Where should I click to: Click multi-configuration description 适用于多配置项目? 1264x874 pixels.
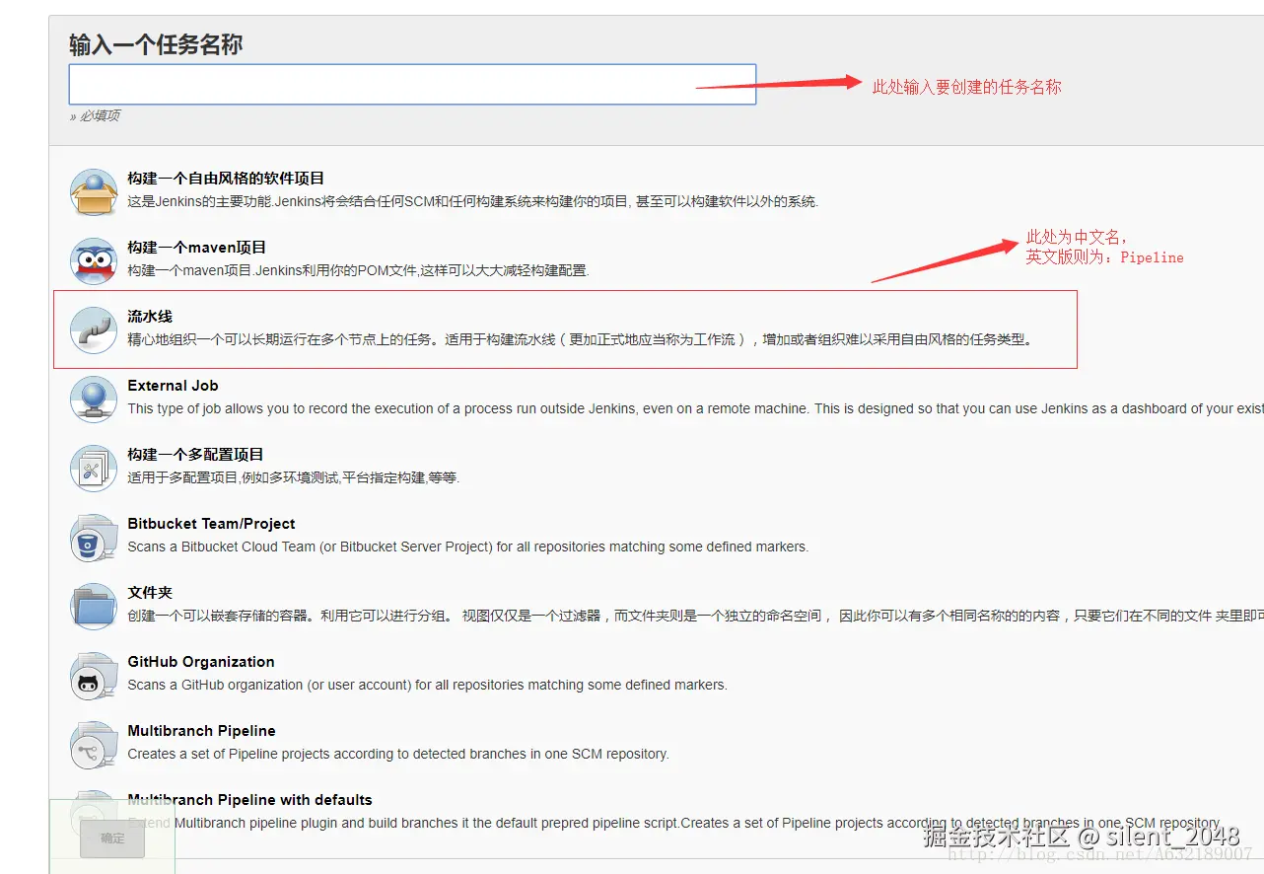pos(294,477)
